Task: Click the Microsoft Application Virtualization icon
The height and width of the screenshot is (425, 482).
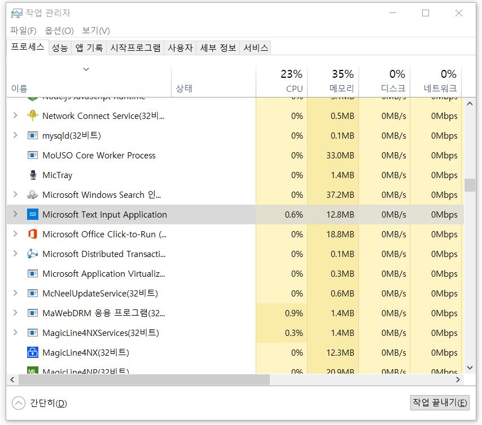Action: tap(33, 273)
